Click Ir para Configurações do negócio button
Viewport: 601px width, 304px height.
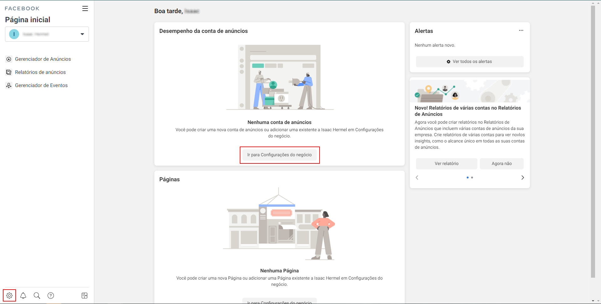pos(280,155)
